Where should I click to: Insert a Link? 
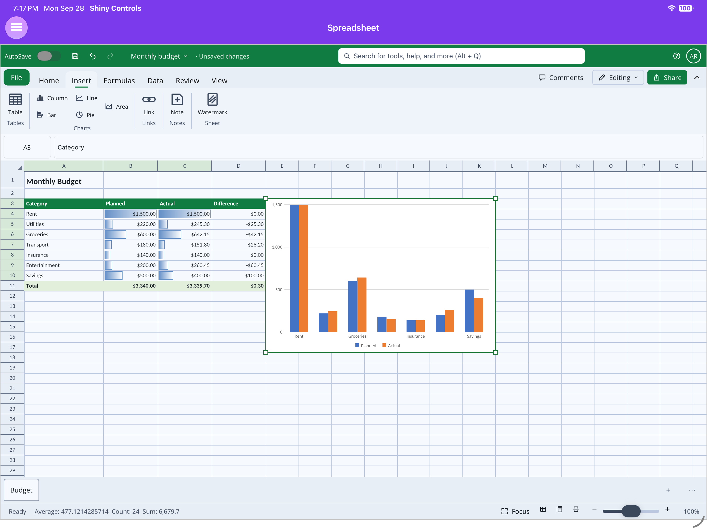(149, 105)
